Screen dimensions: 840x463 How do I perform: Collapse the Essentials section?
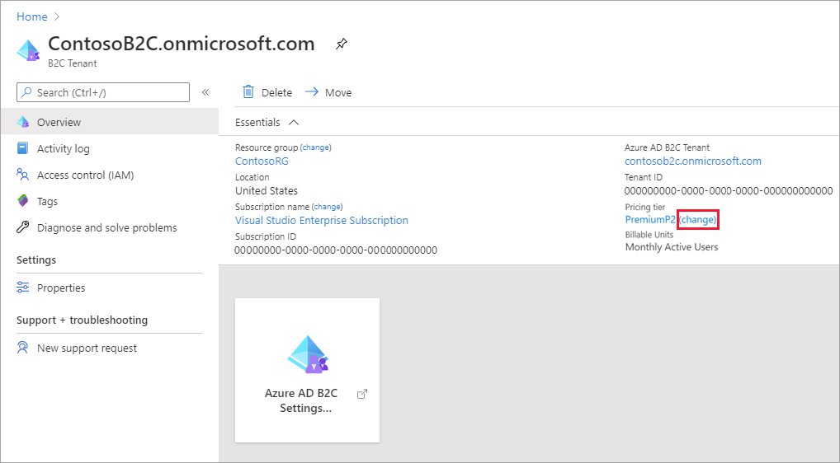tap(294, 123)
